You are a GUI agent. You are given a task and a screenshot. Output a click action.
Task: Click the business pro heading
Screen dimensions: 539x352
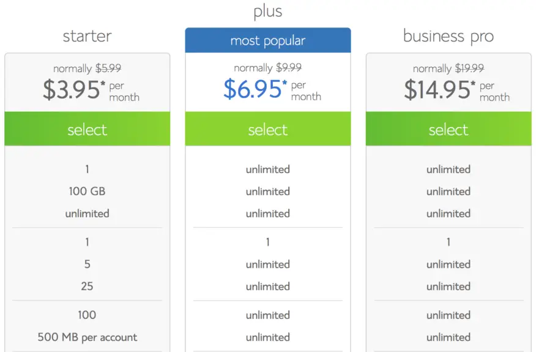point(448,36)
